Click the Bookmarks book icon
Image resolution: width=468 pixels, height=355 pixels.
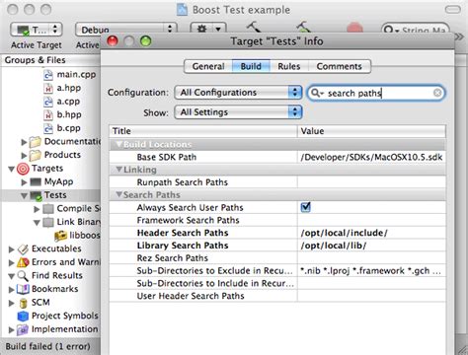click(23, 289)
